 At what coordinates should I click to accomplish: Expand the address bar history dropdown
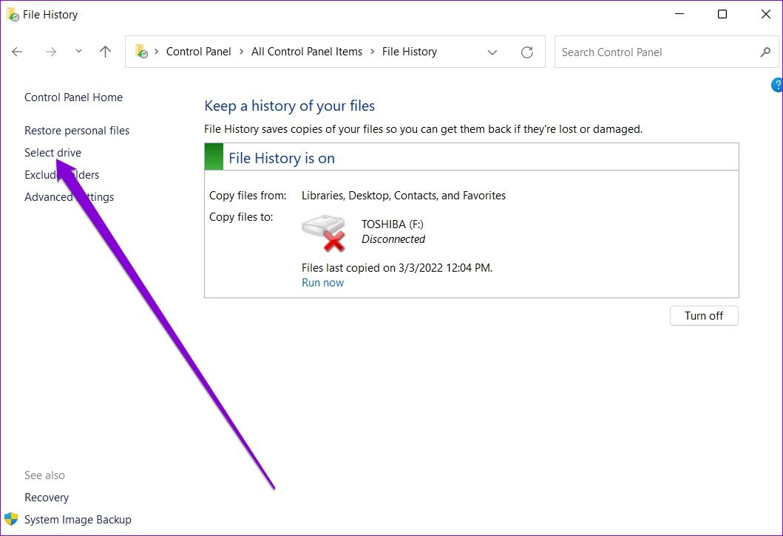[492, 52]
